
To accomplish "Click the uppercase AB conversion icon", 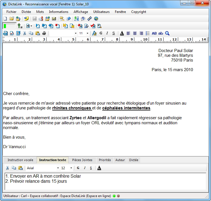I will [x=154, y=33].
